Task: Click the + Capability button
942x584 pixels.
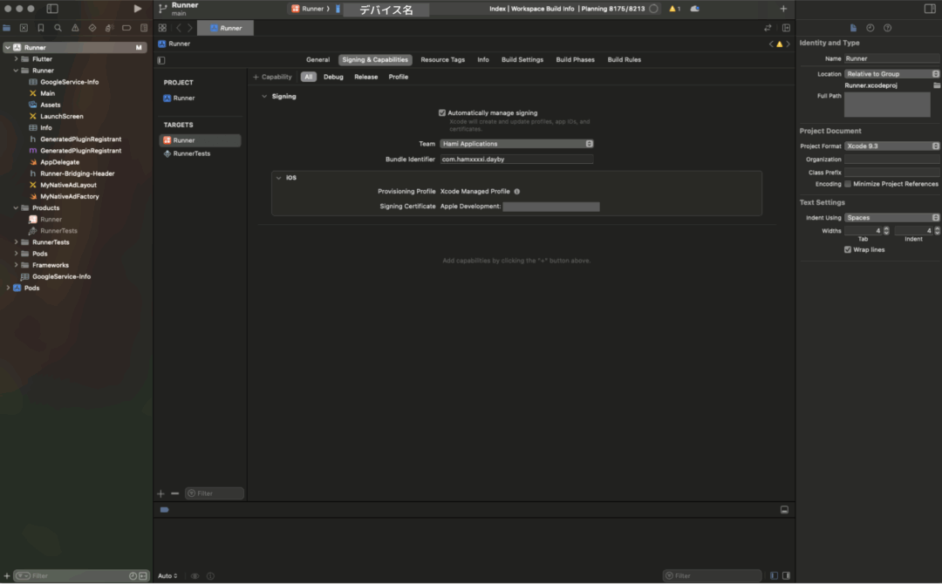Action: (x=272, y=77)
